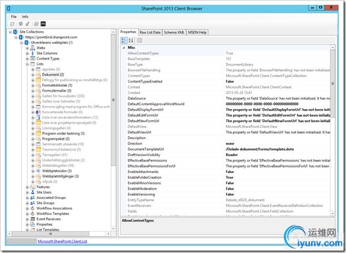Click the Site Groups icon
346x253 pixels.
click(33, 203)
